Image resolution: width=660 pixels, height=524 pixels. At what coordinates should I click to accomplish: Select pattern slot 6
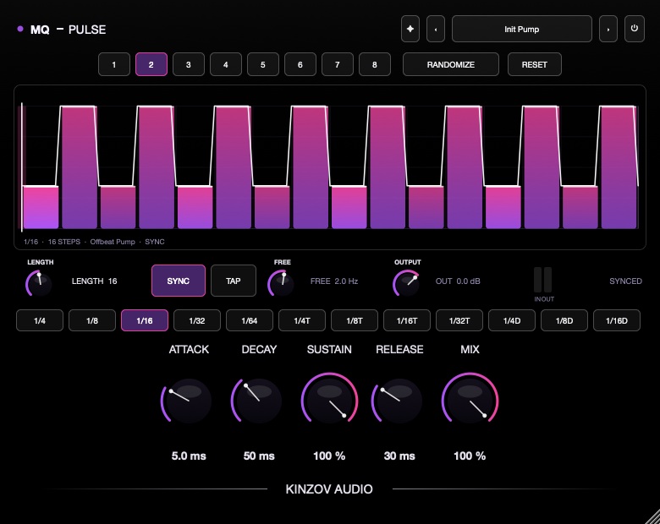[x=300, y=64]
